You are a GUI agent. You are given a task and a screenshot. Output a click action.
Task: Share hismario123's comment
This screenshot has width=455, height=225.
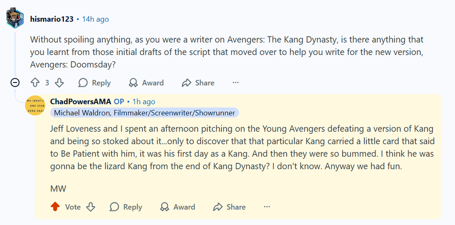tap(198, 83)
